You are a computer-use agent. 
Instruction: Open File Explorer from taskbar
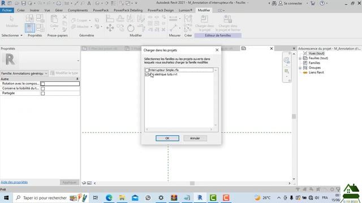pyautogui.click(x=122, y=198)
